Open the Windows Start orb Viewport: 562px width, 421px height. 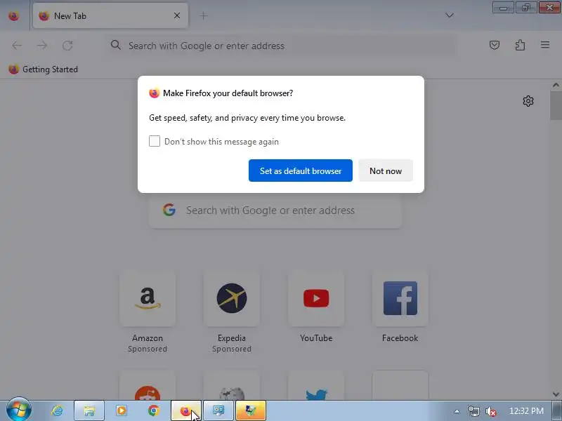pos(19,410)
